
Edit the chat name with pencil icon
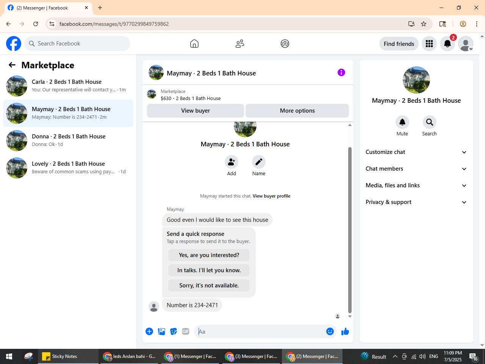[x=259, y=162]
